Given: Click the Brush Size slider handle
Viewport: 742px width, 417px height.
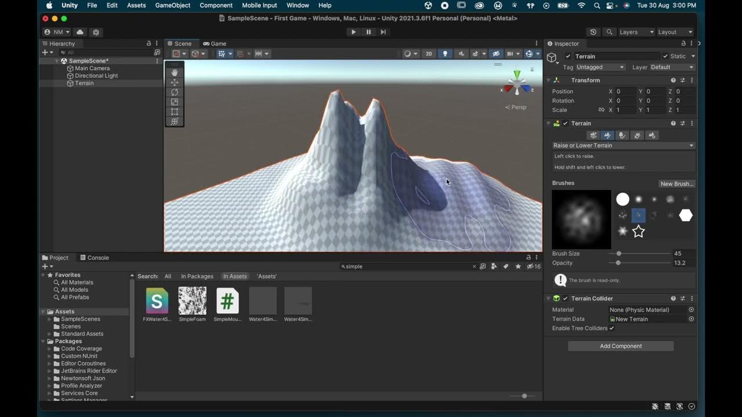Looking at the screenshot, I should [619, 254].
